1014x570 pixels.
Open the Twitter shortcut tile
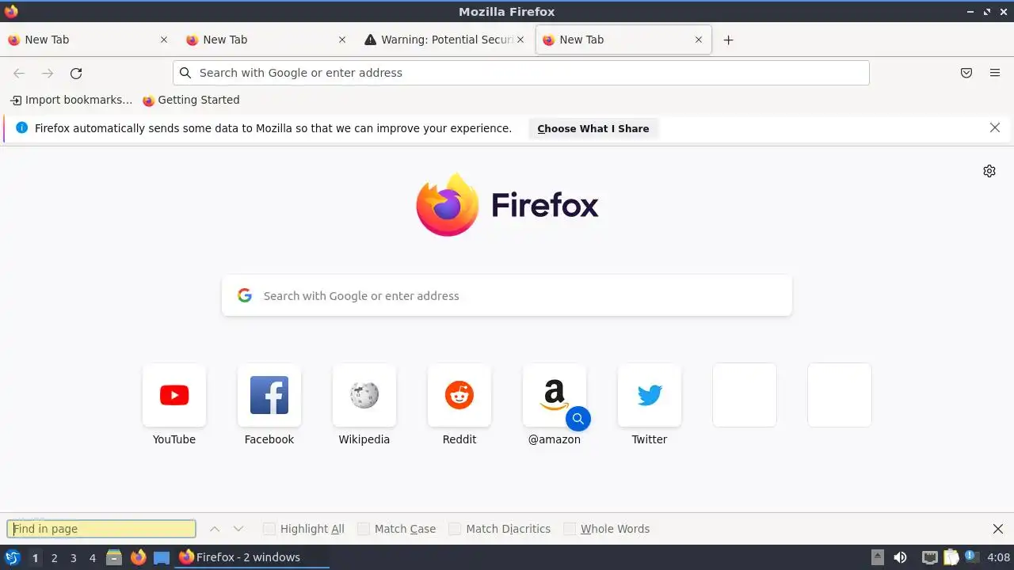(650, 395)
